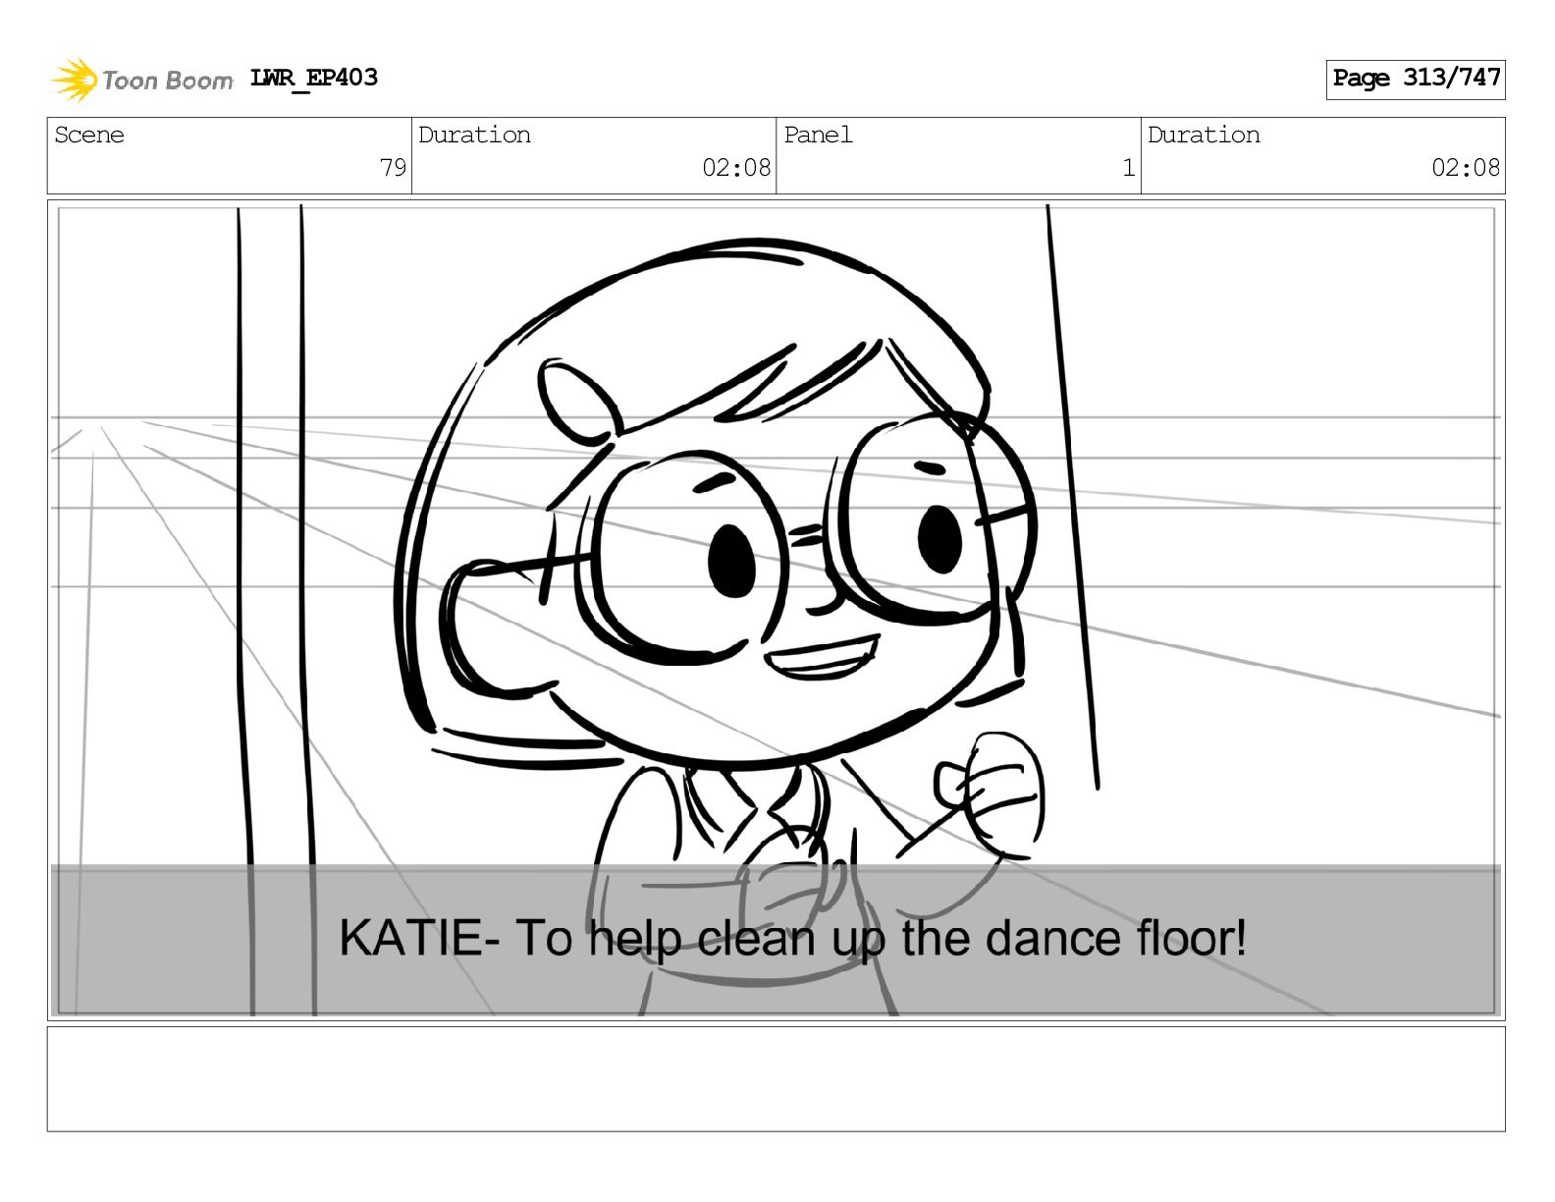This screenshot has height=1202, width=1555.
Task: Select the LWR_EP403 project title
Action: 314,78
